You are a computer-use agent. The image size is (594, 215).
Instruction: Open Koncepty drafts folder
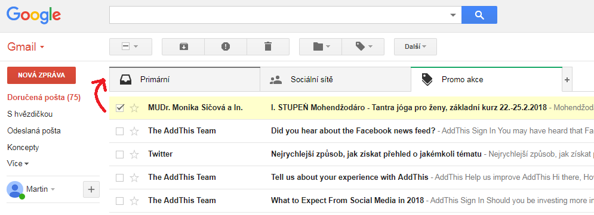[23, 147]
